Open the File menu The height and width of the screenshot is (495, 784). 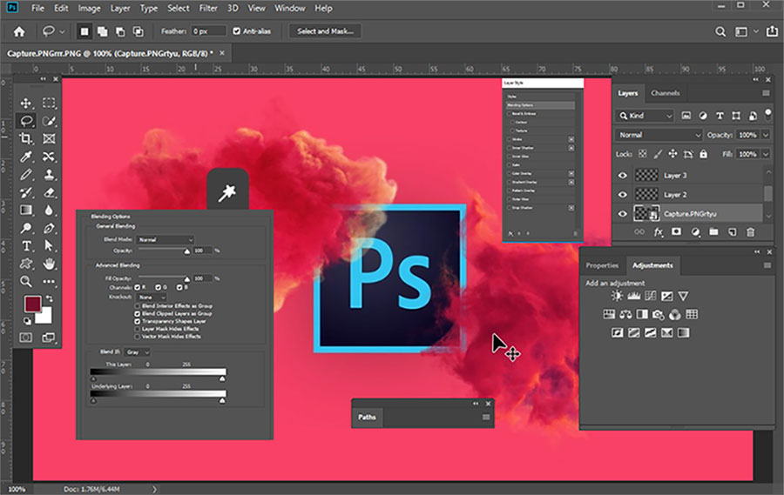[x=38, y=9]
